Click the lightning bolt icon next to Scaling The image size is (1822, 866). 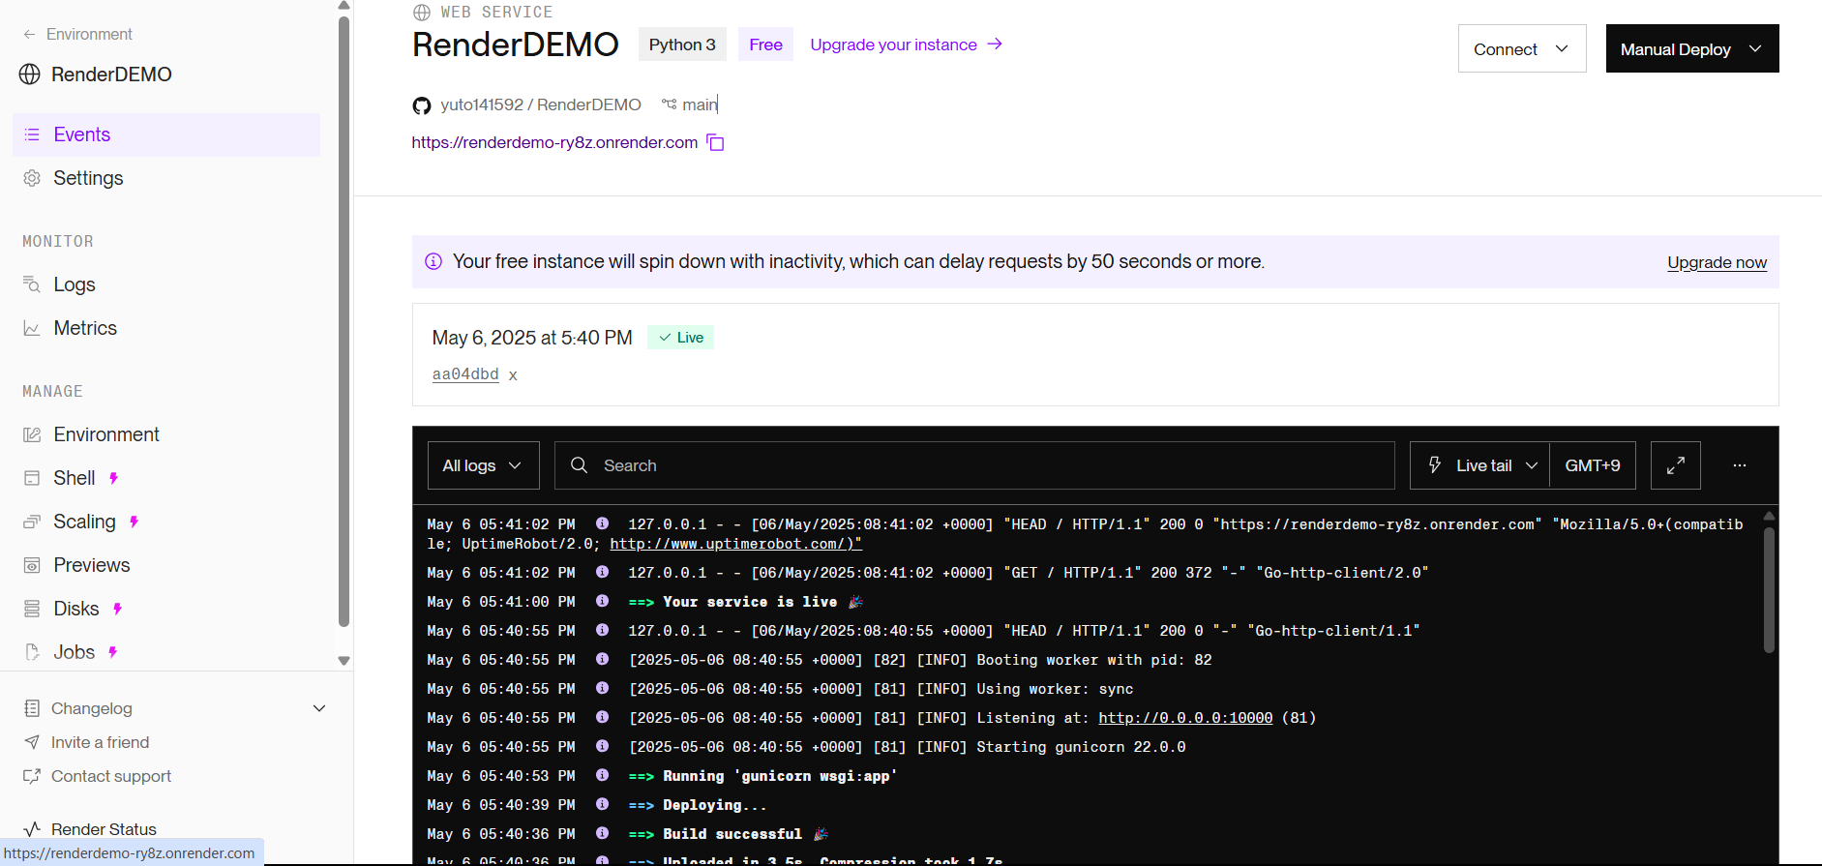click(134, 522)
